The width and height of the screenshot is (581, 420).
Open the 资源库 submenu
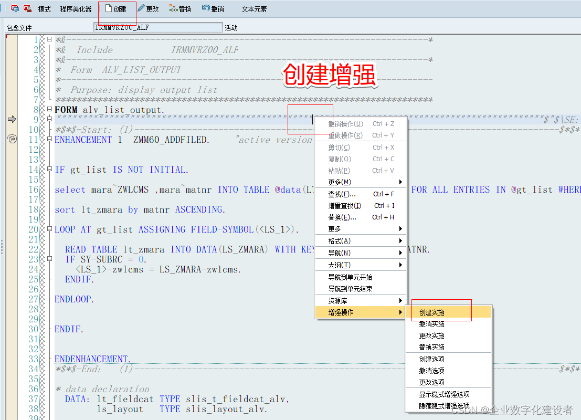point(360,300)
